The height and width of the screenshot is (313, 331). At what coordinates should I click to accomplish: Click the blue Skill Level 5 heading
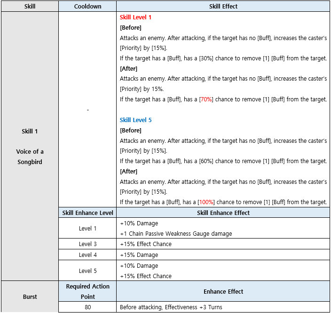point(135,120)
